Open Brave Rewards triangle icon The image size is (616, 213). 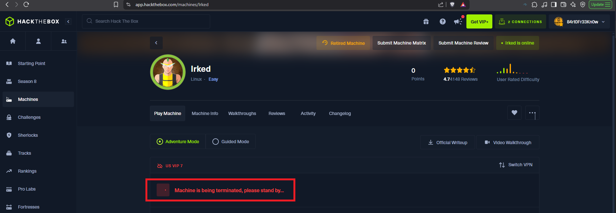click(463, 4)
